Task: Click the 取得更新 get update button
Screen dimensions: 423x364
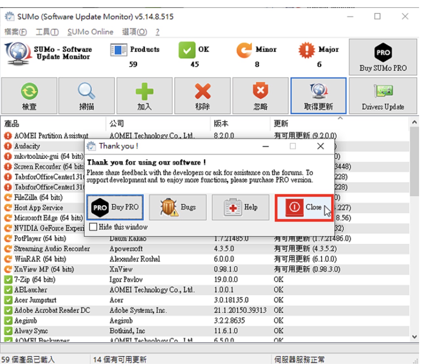Action: tap(318, 96)
